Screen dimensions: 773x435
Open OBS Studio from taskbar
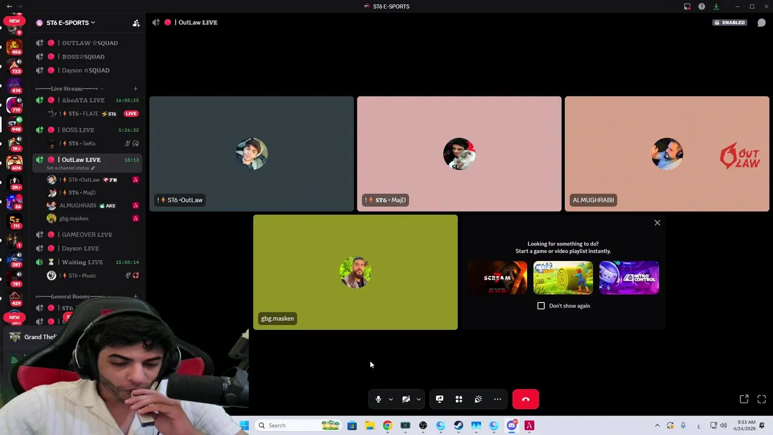[x=423, y=425]
